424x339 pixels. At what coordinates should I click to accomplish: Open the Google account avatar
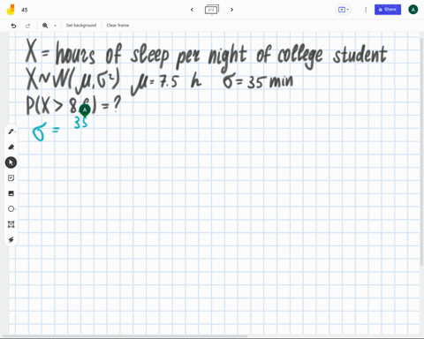(413, 10)
